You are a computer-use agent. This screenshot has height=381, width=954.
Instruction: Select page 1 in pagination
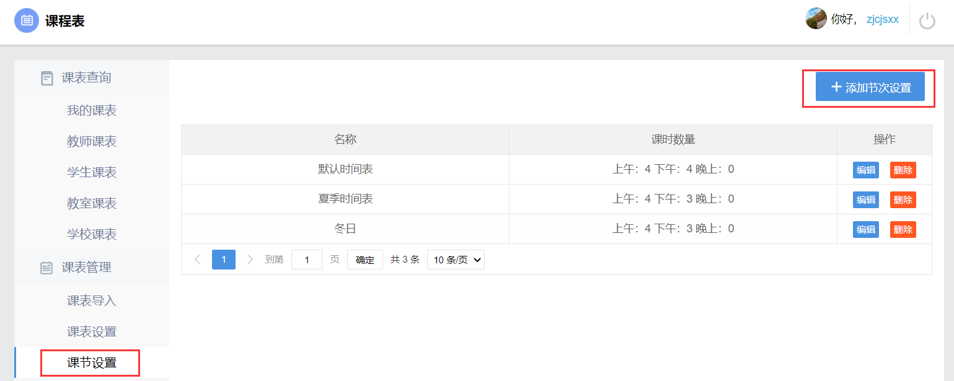point(224,260)
